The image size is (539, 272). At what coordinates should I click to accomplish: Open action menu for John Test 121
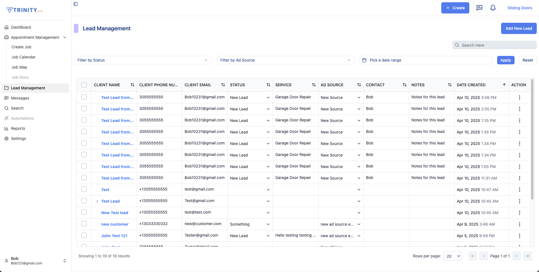519,236
